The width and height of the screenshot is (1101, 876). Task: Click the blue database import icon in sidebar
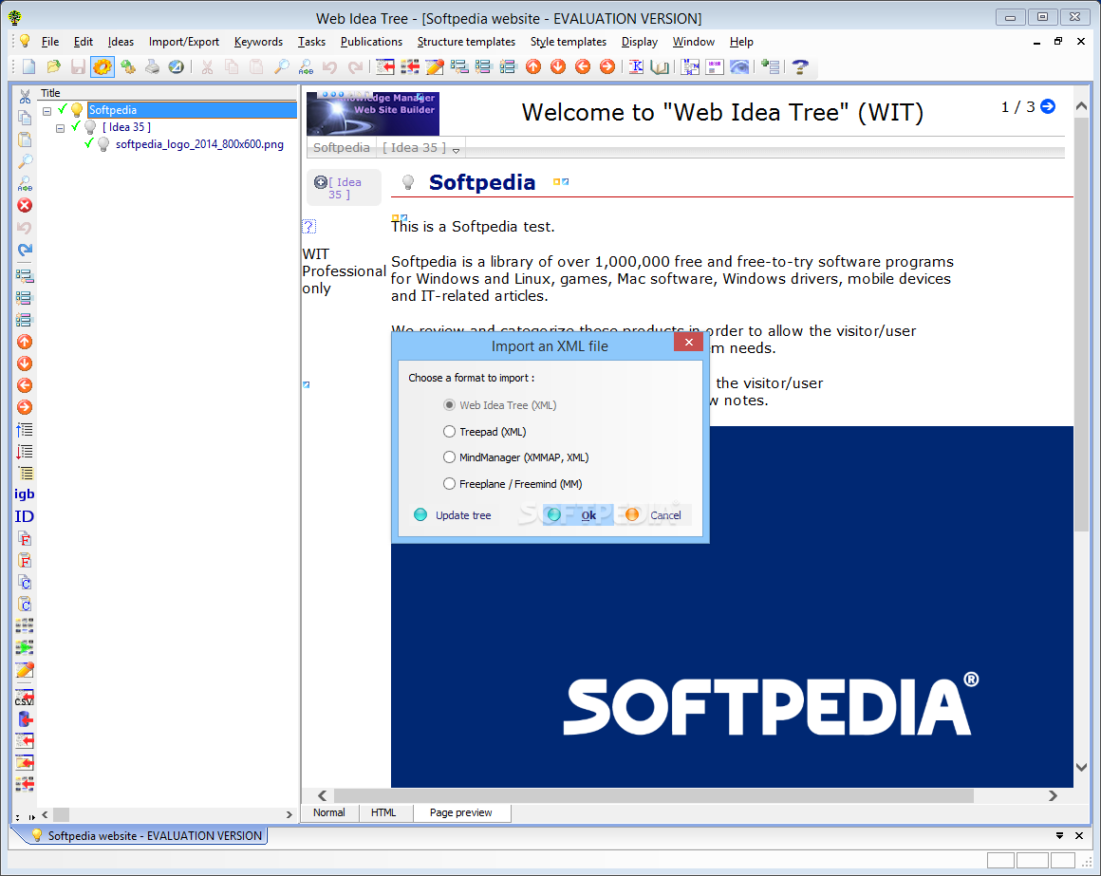pyautogui.click(x=25, y=719)
